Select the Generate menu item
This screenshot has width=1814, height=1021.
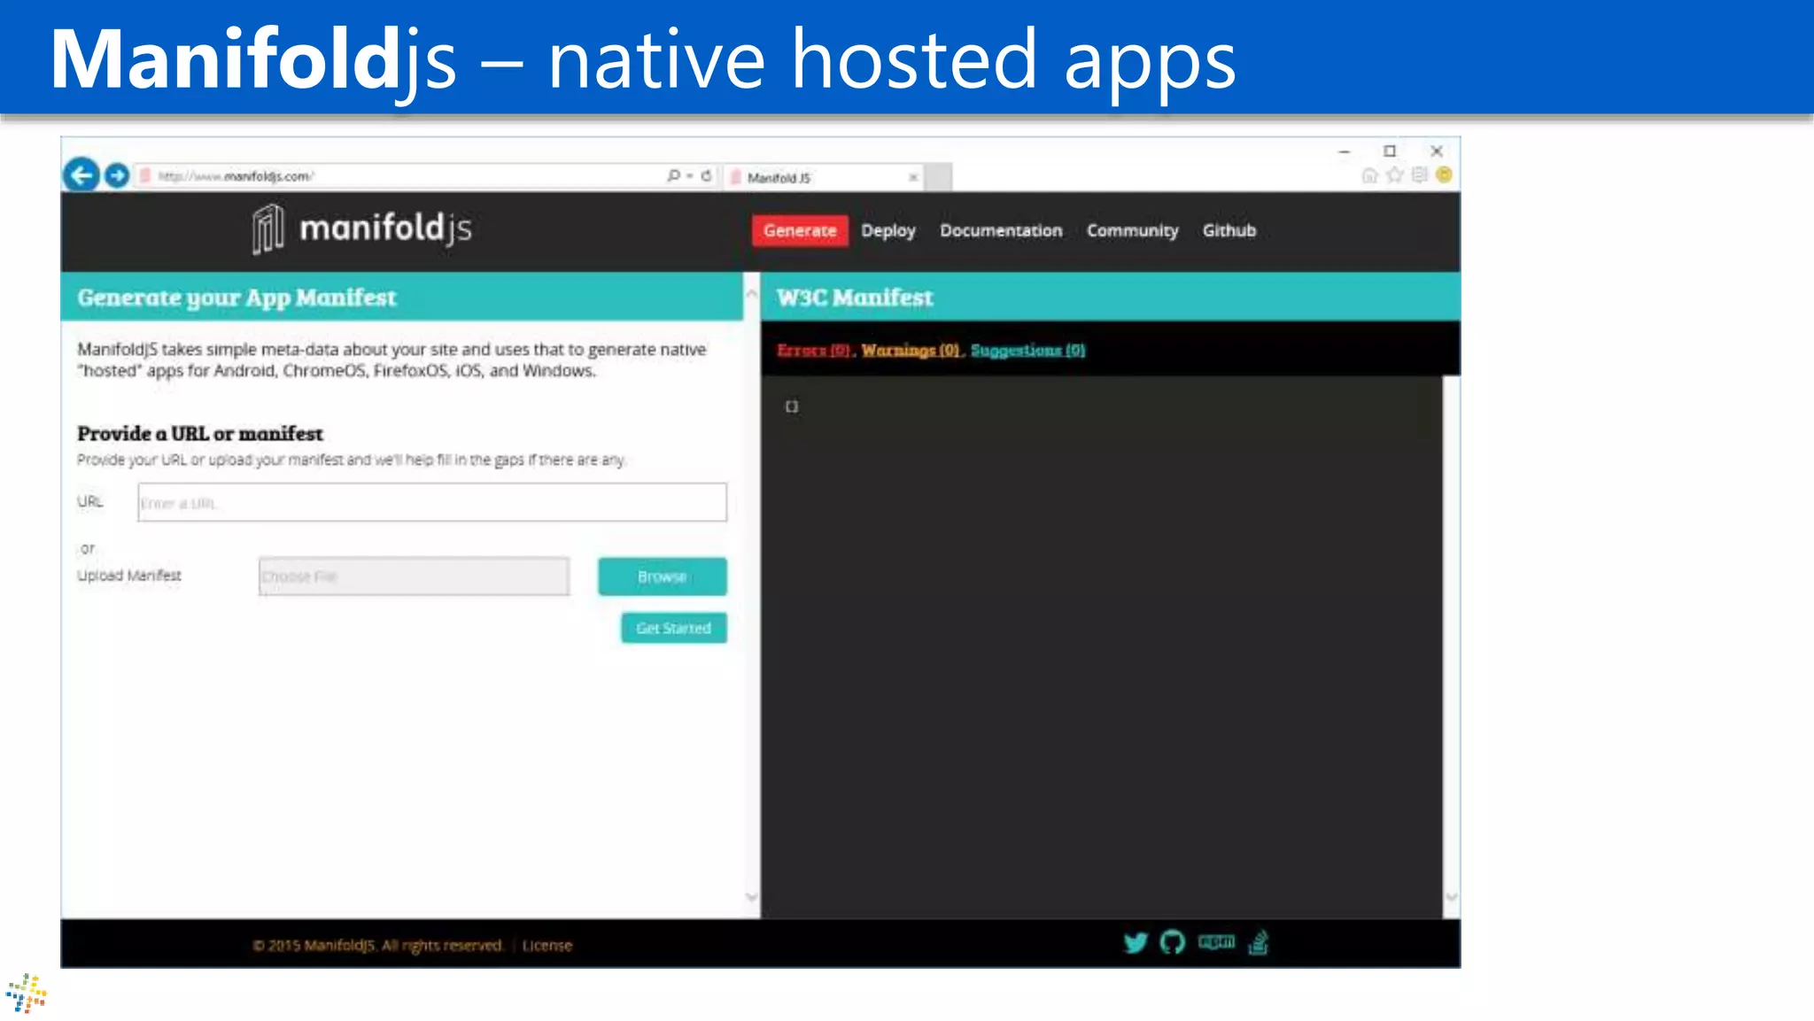click(x=800, y=230)
